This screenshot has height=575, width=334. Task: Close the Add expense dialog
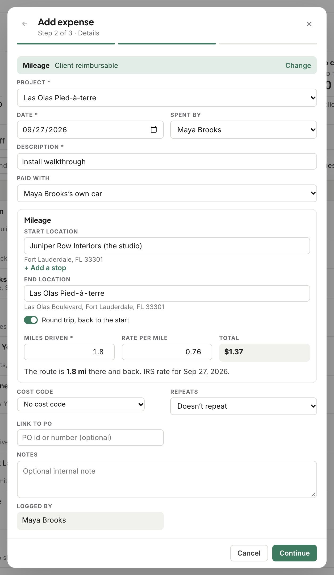coord(309,24)
